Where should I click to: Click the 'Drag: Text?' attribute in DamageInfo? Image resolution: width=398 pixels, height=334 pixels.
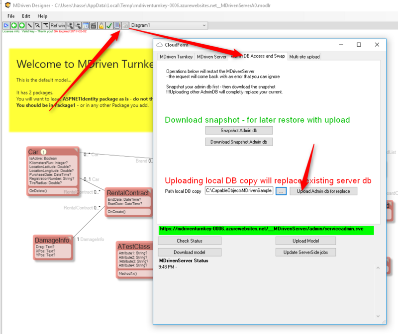pos(45,247)
